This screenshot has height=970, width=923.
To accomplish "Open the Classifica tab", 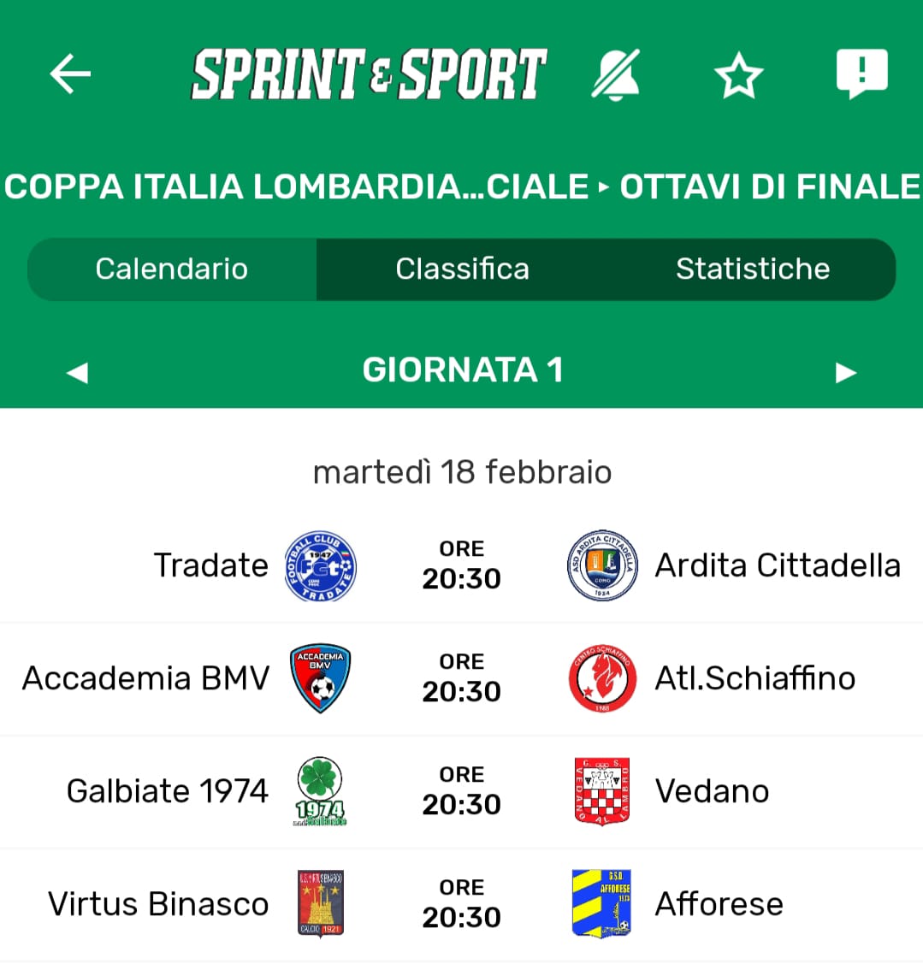I will tap(462, 269).
